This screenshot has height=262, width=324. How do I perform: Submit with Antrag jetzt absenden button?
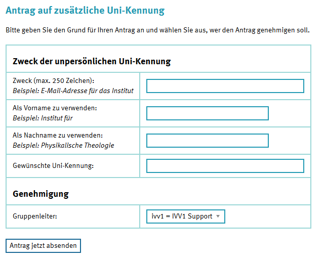pyautogui.click(x=43, y=246)
